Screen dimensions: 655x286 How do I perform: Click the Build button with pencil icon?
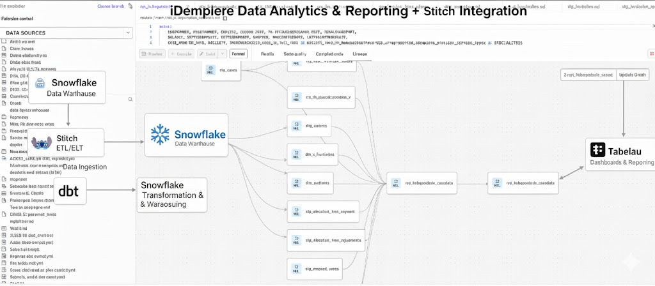208,54
